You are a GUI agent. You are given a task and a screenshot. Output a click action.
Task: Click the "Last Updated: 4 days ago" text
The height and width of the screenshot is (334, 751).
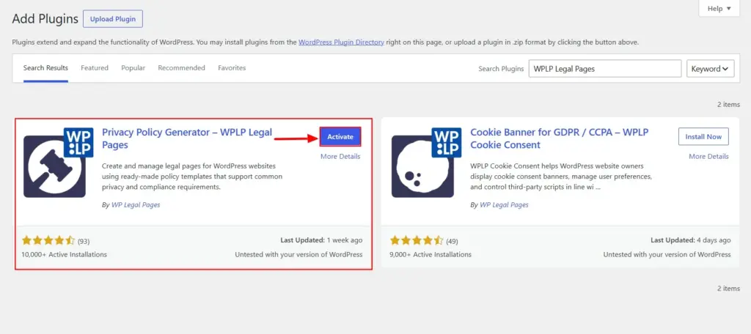point(691,240)
